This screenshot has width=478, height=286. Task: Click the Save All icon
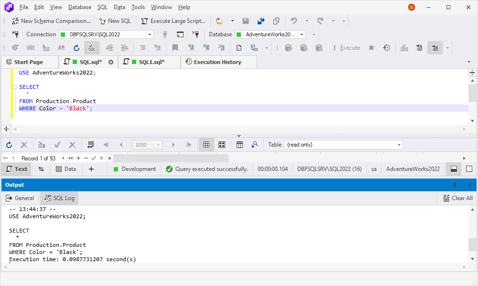tap(261, 21)
